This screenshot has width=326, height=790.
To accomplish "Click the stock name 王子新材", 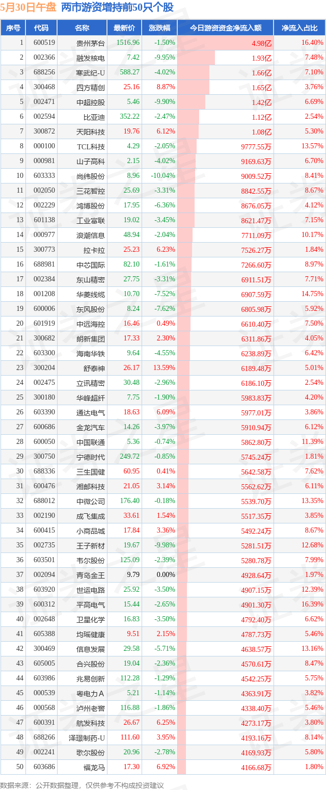I will pos(91,546).
